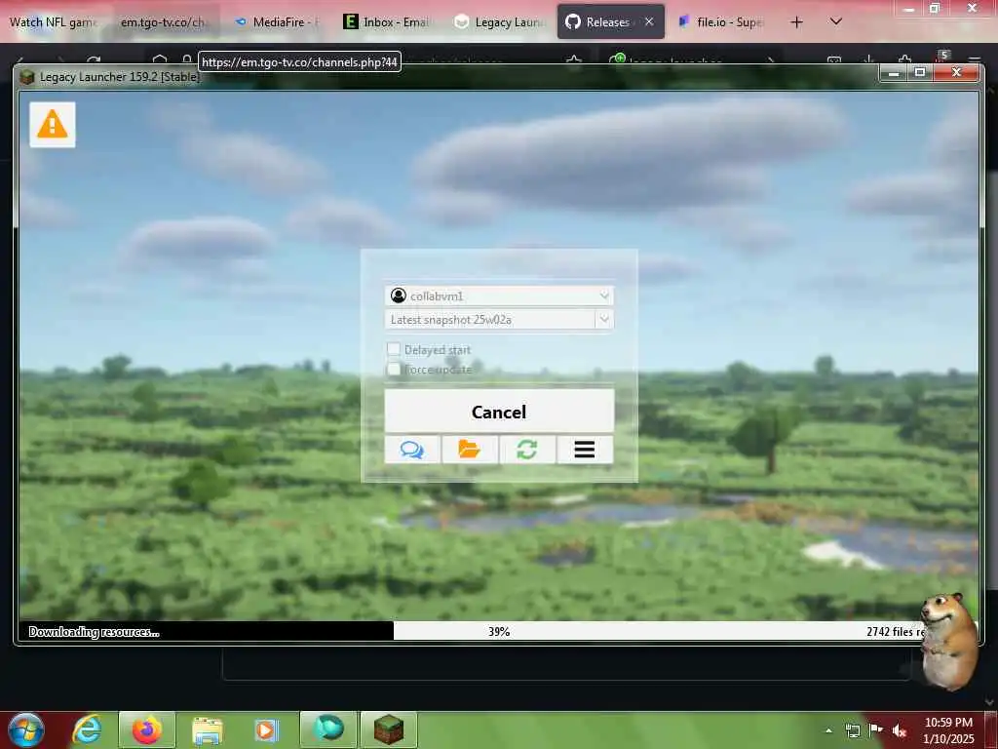Click the orange warning triangle icon

coord(53,124)
